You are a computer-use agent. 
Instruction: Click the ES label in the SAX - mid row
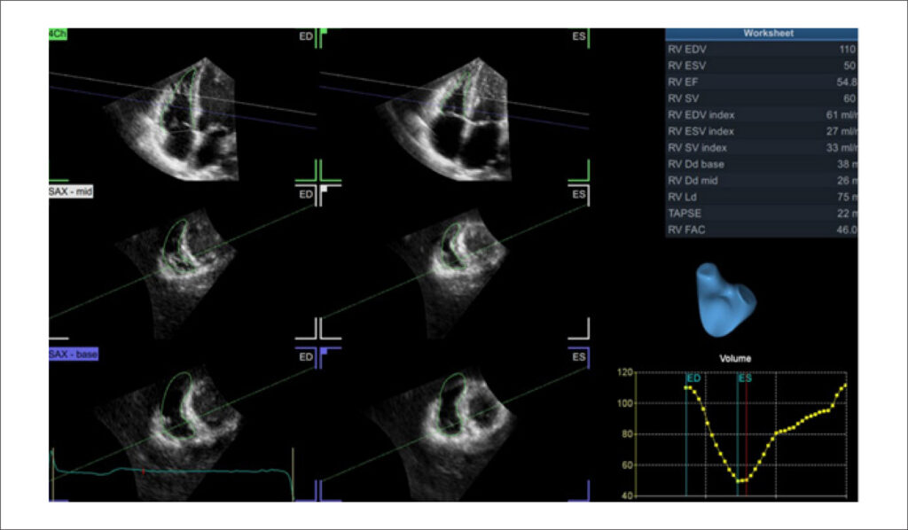coord(578,194)
